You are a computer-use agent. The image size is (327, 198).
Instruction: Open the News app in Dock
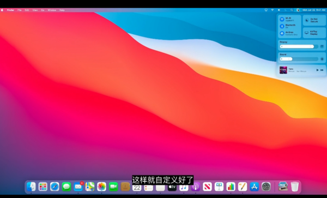(x=207, y=187)
